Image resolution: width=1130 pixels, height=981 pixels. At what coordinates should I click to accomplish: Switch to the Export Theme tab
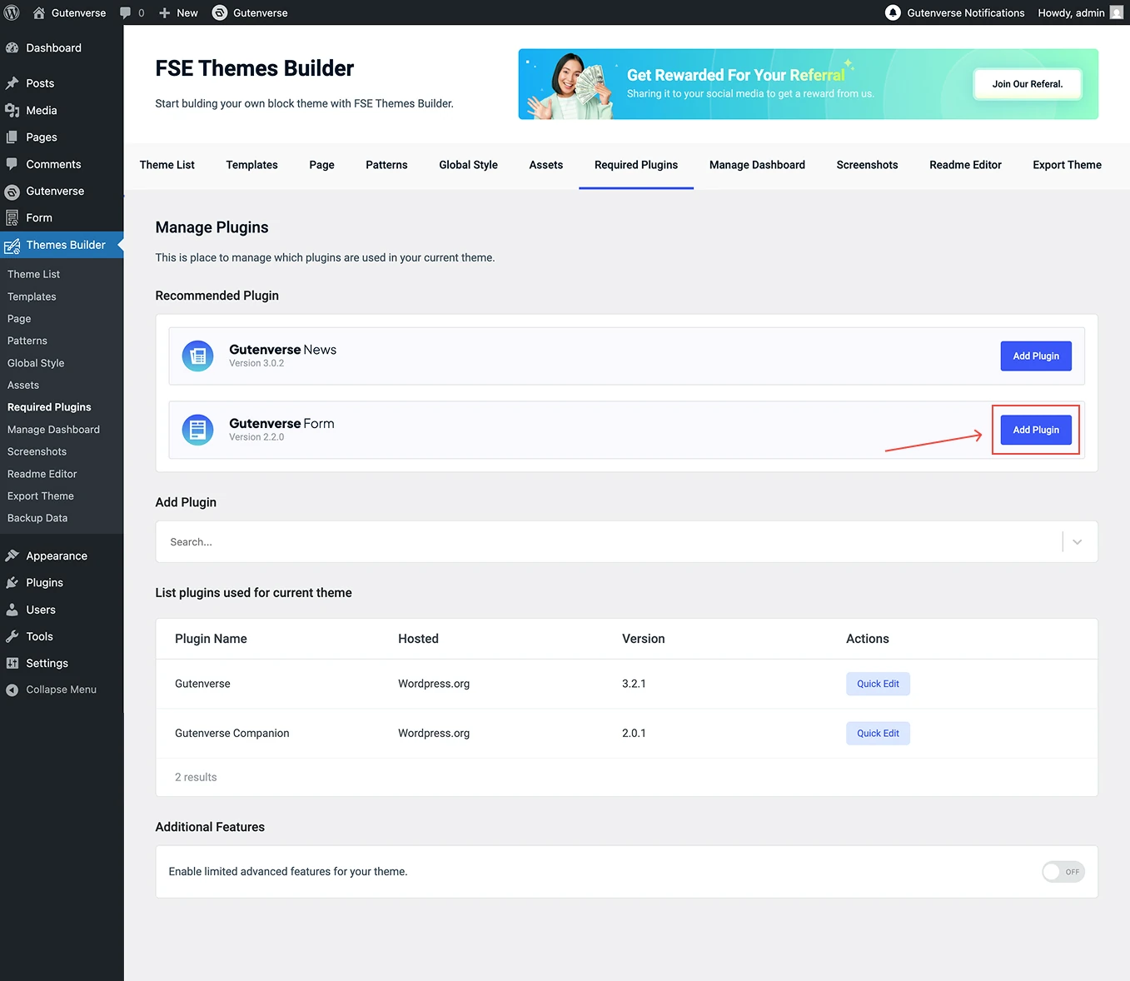(x=1067, y=165)
